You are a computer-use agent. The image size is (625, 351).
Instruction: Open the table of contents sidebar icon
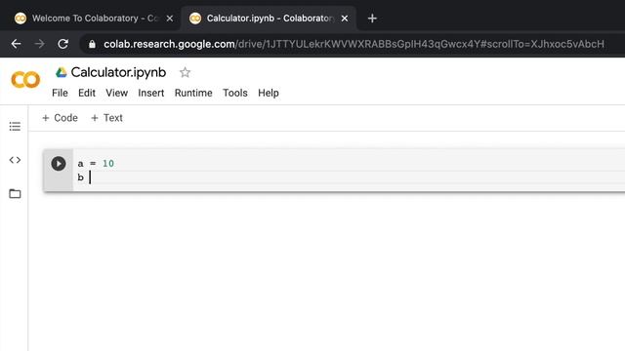coord(15,127)
